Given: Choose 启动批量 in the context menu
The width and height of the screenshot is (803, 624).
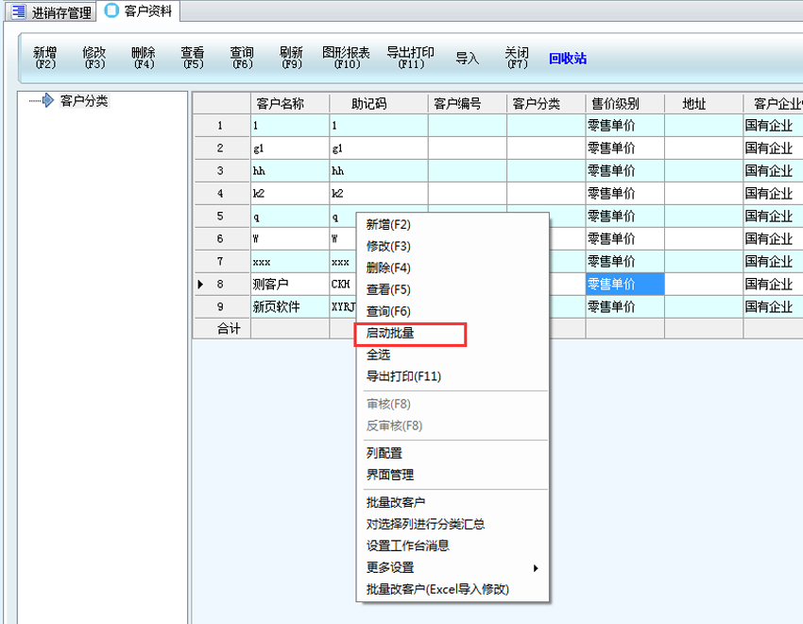Looking at the screenshot, I should click(390, 333).
